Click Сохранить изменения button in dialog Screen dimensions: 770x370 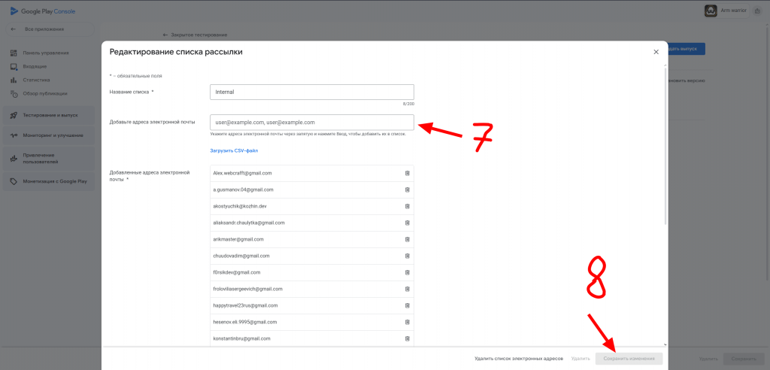(x=629, y=359)
